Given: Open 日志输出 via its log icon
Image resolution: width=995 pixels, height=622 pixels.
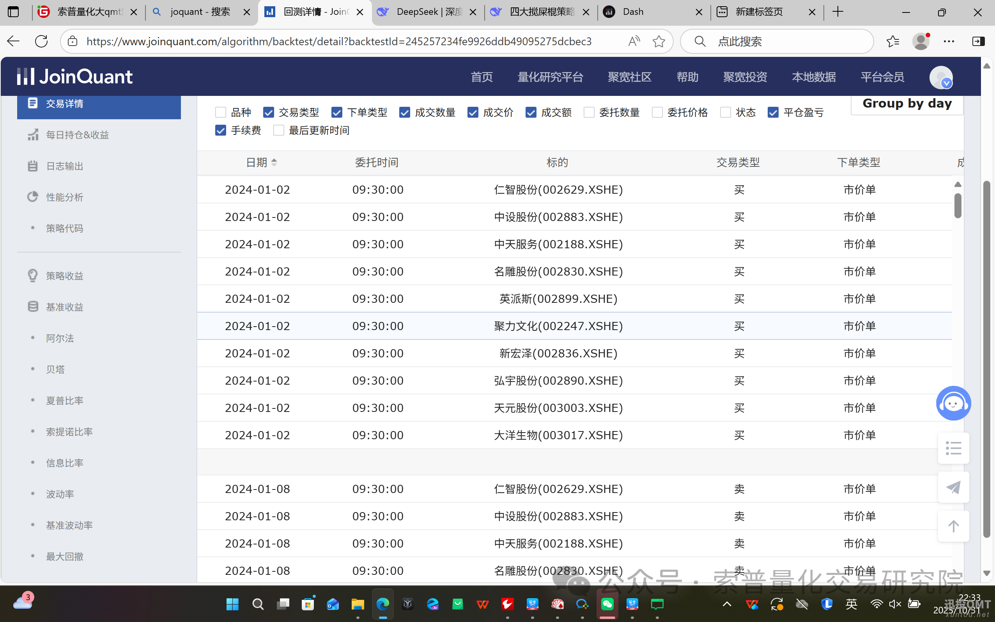Looking at the screenshot, I should click(x=33, y=166).
